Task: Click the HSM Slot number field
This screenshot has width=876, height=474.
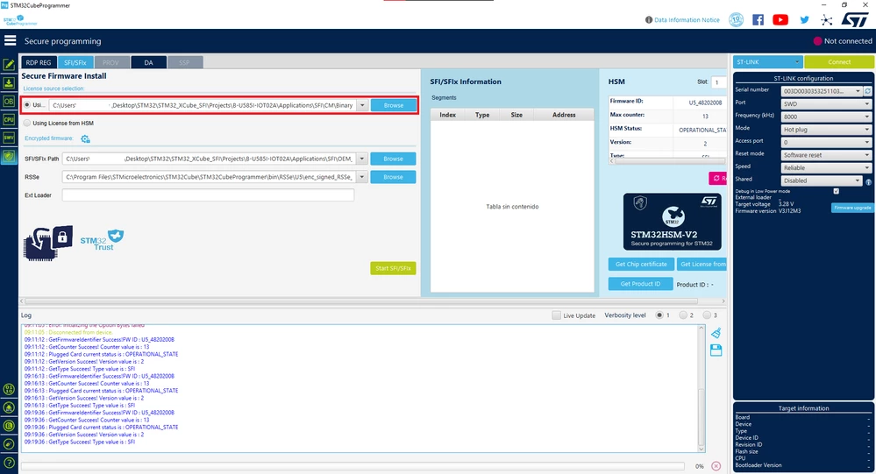Action: [719, 82]
